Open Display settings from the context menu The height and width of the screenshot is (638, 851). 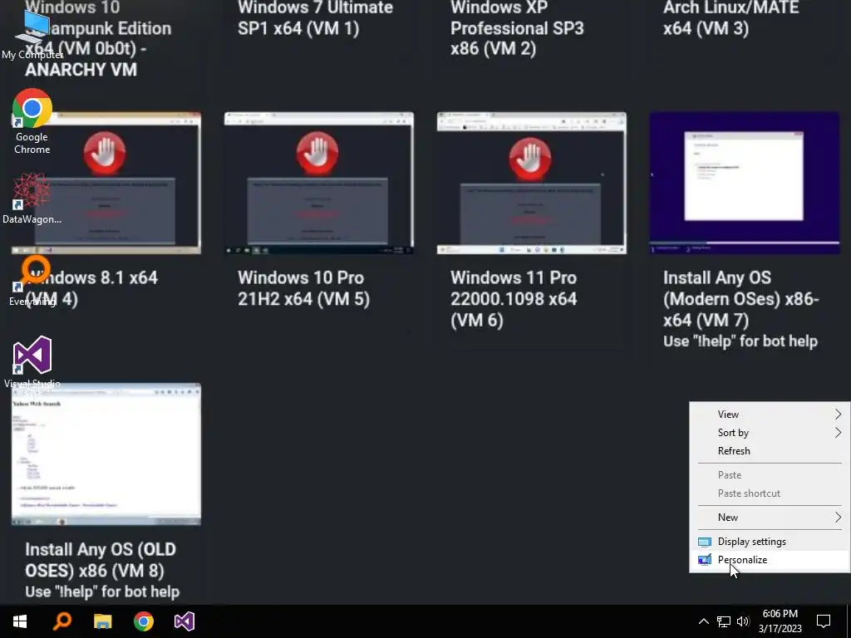coord(770,542)
